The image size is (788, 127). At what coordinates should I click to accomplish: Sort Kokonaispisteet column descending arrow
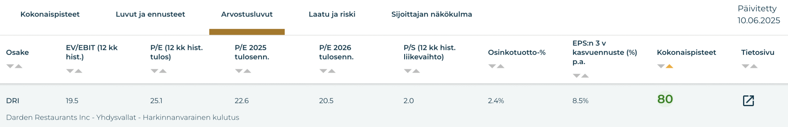[661, 66]
